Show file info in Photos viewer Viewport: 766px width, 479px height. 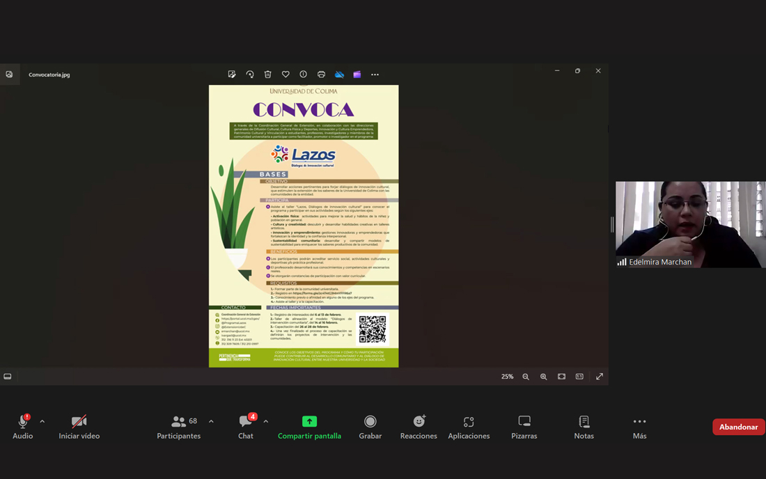click(304, 74)
